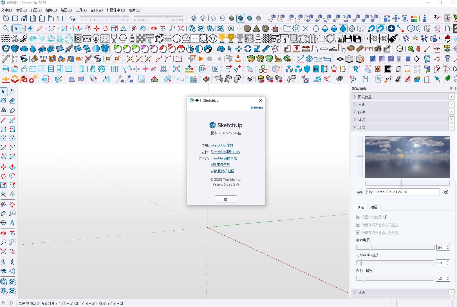Select the Lasso select tool in the left toolbar
This screenshot has height=307, width=457.
[x=12, y=92]
